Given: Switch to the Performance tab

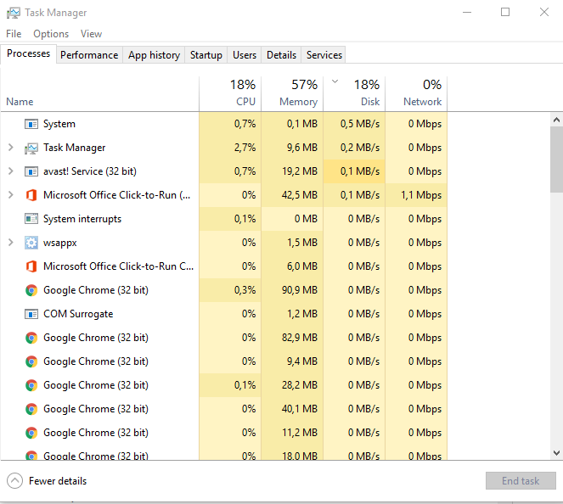Looking at the screenshot, I should [89, 55].
